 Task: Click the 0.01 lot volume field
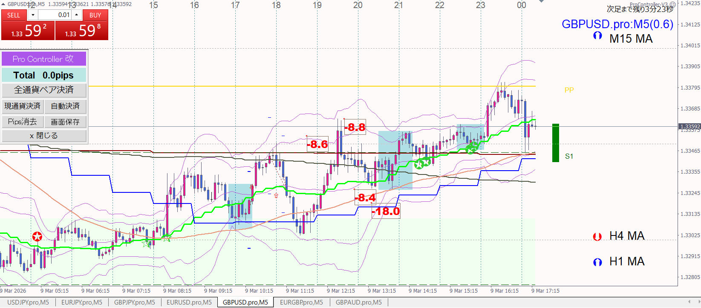point(55,15)
